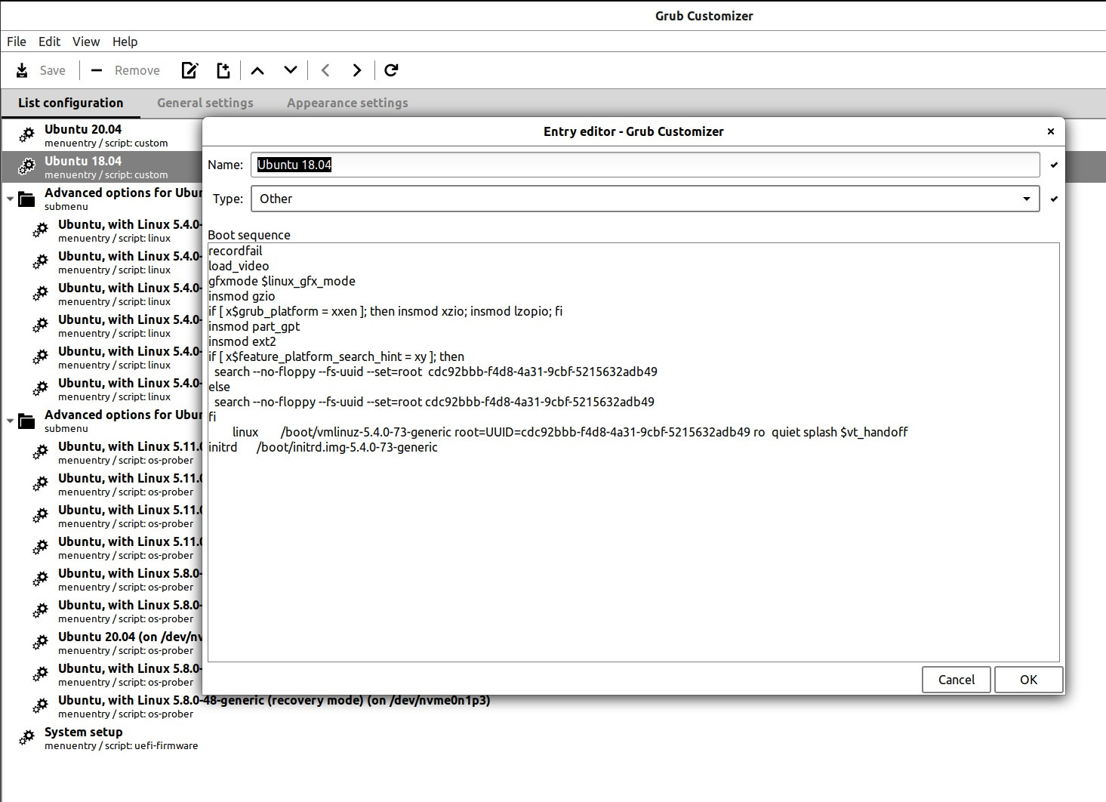Click the Name field containing Ubuntu 18.04
Image resolution: width=1106 pixels, height=802 pixels.
click(x=645, y=165)
